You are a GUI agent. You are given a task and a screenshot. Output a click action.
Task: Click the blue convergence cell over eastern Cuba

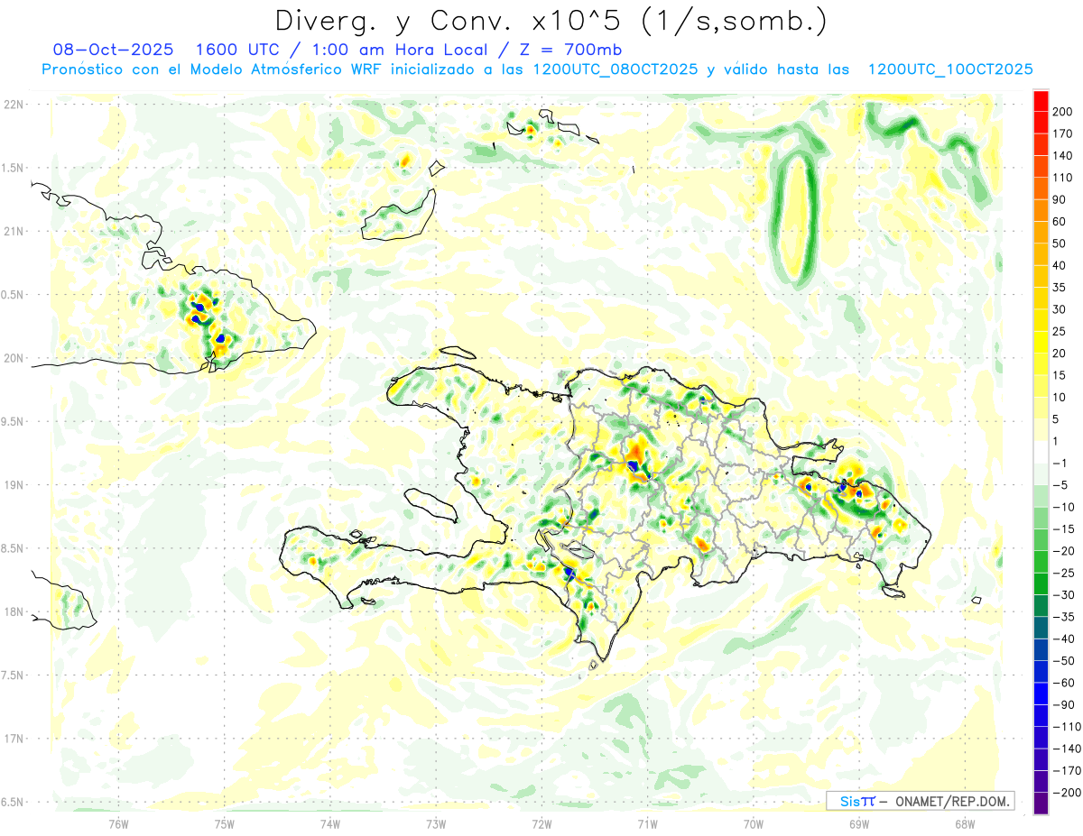[x=220, y=339]
